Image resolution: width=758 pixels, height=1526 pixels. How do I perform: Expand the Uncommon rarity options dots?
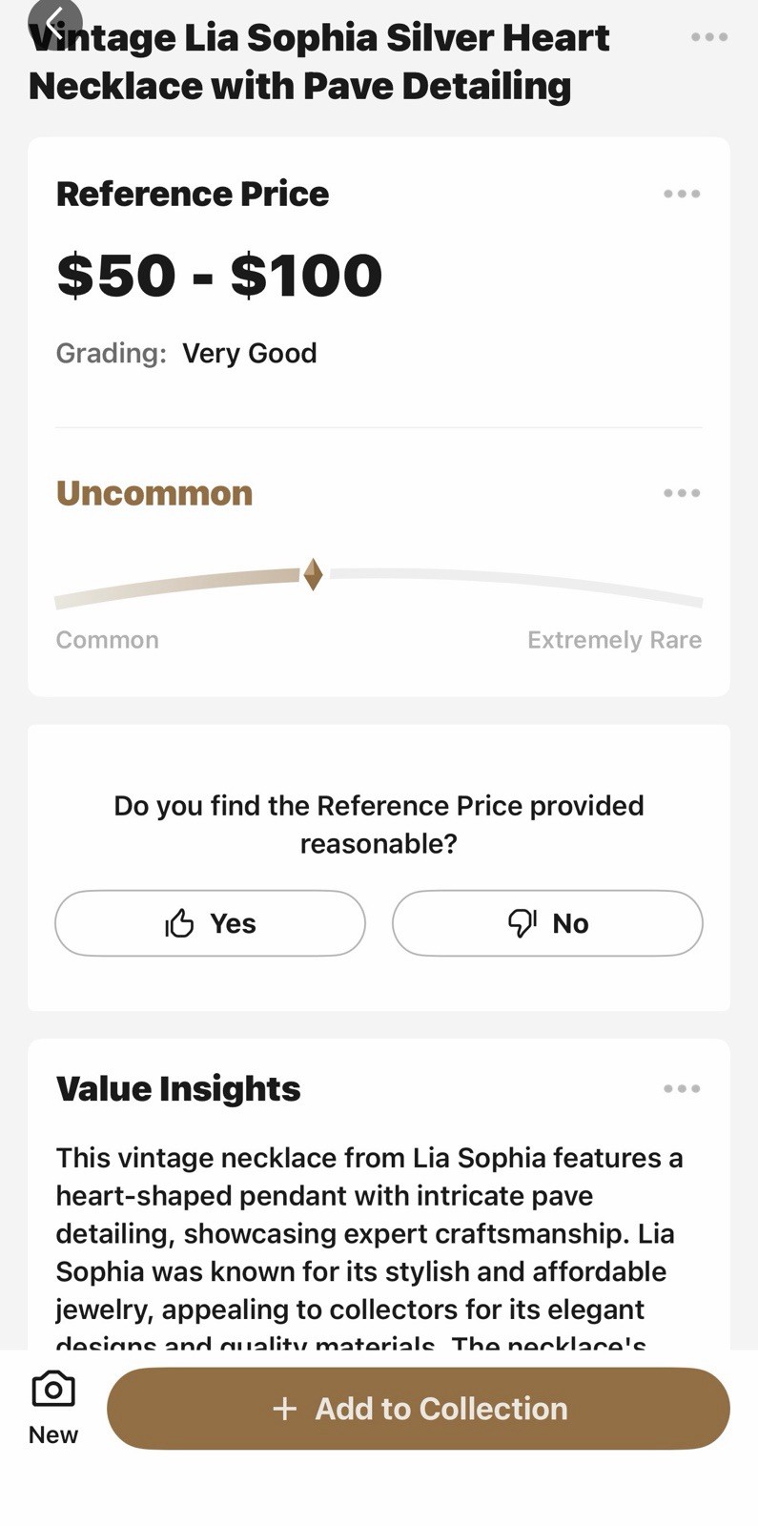[x=682, y=493]
